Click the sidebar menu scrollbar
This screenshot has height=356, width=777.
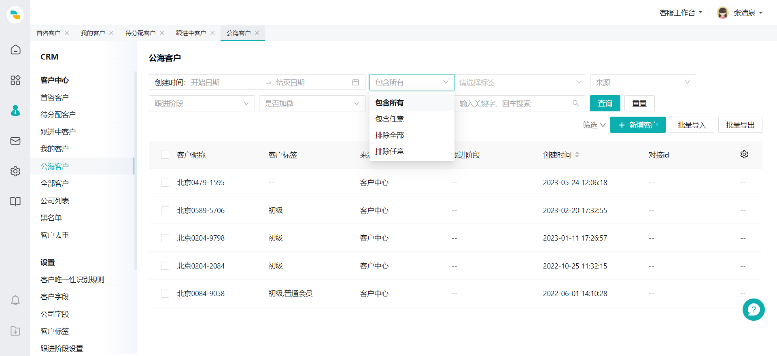tap(135, 171)
